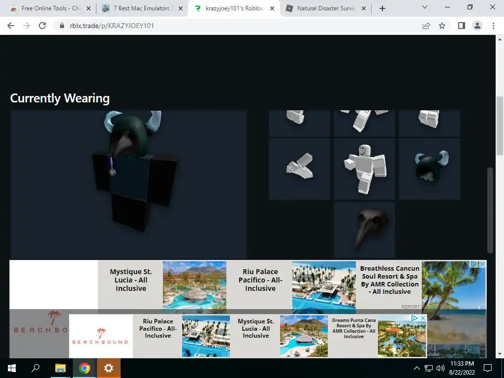The width and height of the screenshot is (504, 378).
Task: Open the top-middle partially visible animation item
Action: click(364, 124)
